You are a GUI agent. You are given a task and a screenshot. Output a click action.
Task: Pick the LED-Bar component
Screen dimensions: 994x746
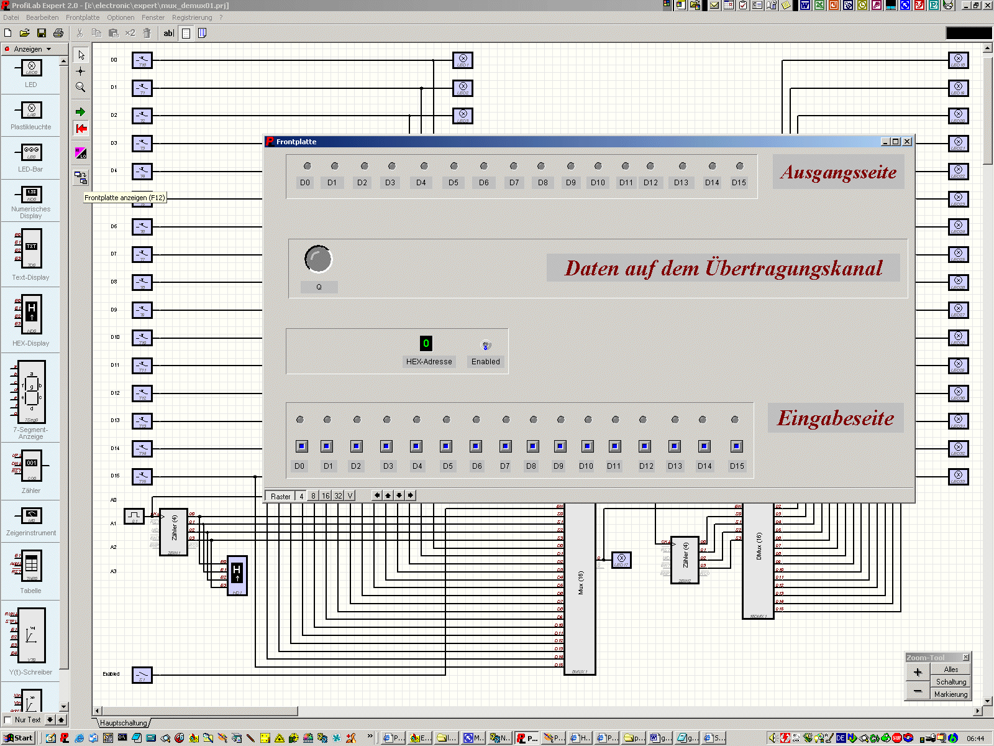tap(31, 158)
